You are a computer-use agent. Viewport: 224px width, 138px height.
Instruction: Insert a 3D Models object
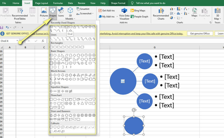(x=70, y=13)
